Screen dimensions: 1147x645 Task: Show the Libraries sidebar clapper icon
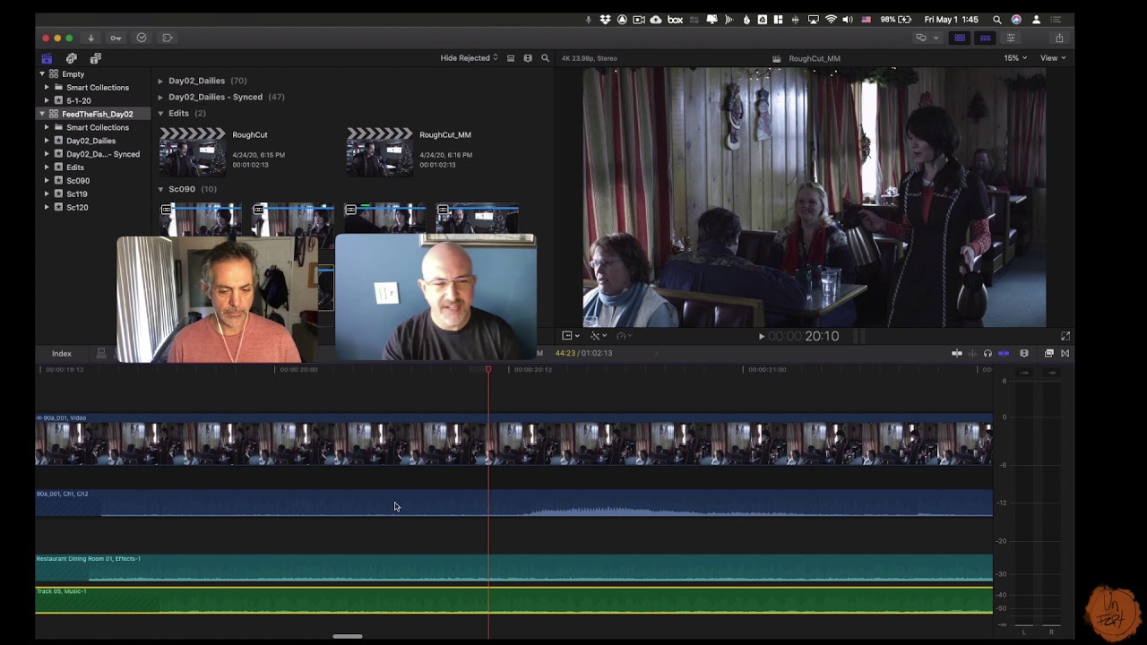(x=47, y=58)
